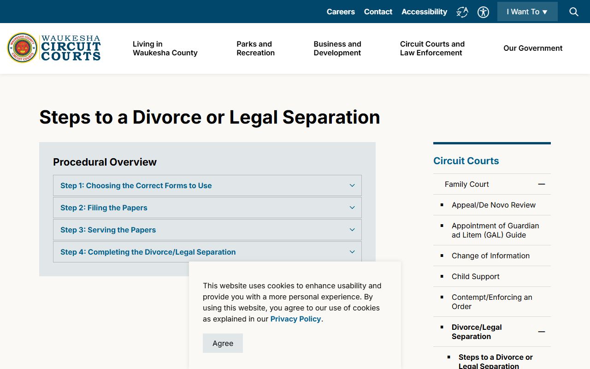Click the search magnifier icon
The image size is (590, 369).
pyautogui.click(x=574, y=12)
